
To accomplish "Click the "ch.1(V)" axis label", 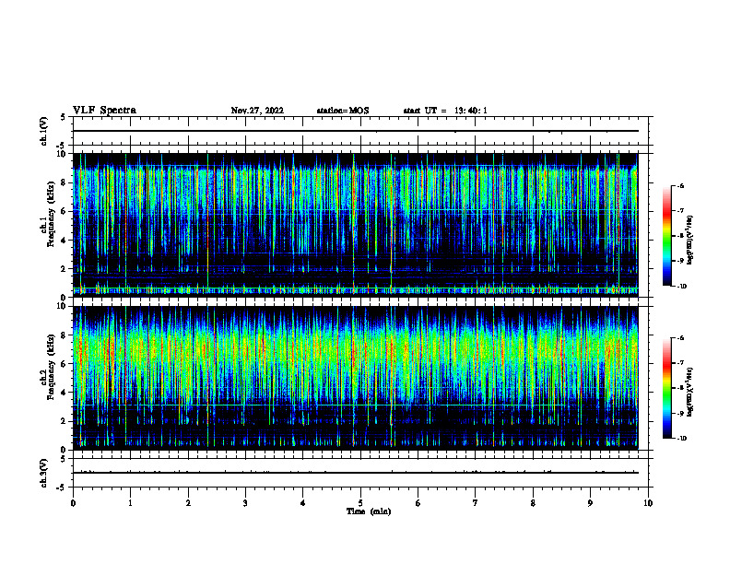I will coord(43,131).
